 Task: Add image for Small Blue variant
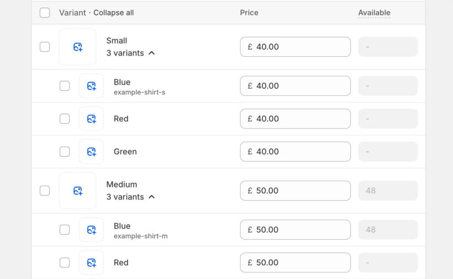(91, 86)
